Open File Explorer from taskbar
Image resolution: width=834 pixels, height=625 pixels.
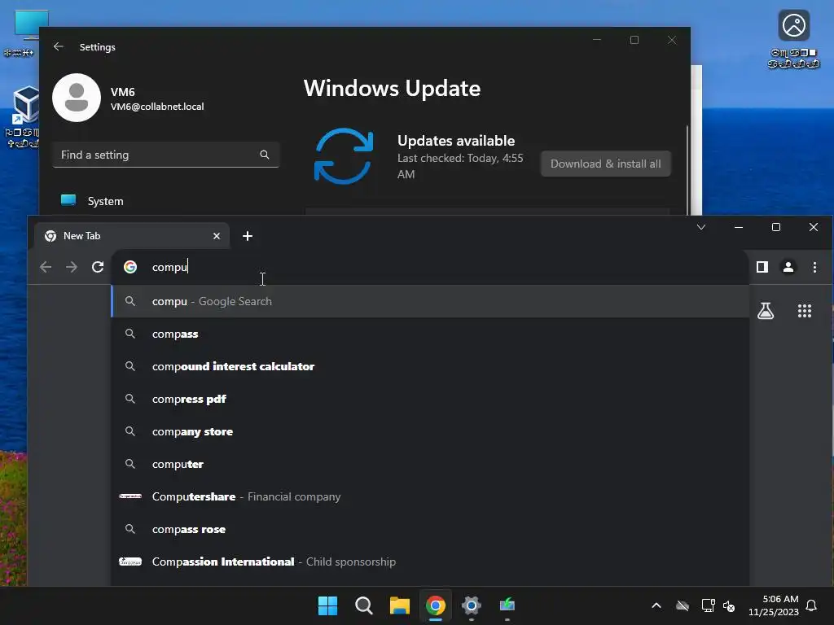tap(399, 605)
